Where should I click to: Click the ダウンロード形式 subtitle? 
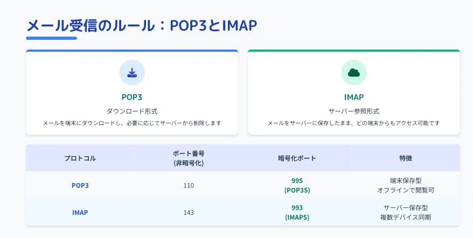pyautogui.click(x=132, y=111)
